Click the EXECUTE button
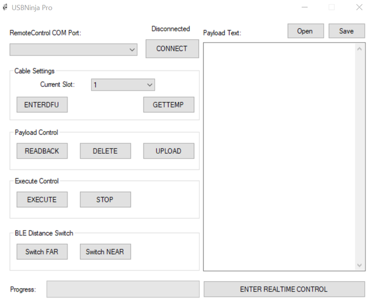The width and height of the screenshot is (376, 304). coord(42,200)
